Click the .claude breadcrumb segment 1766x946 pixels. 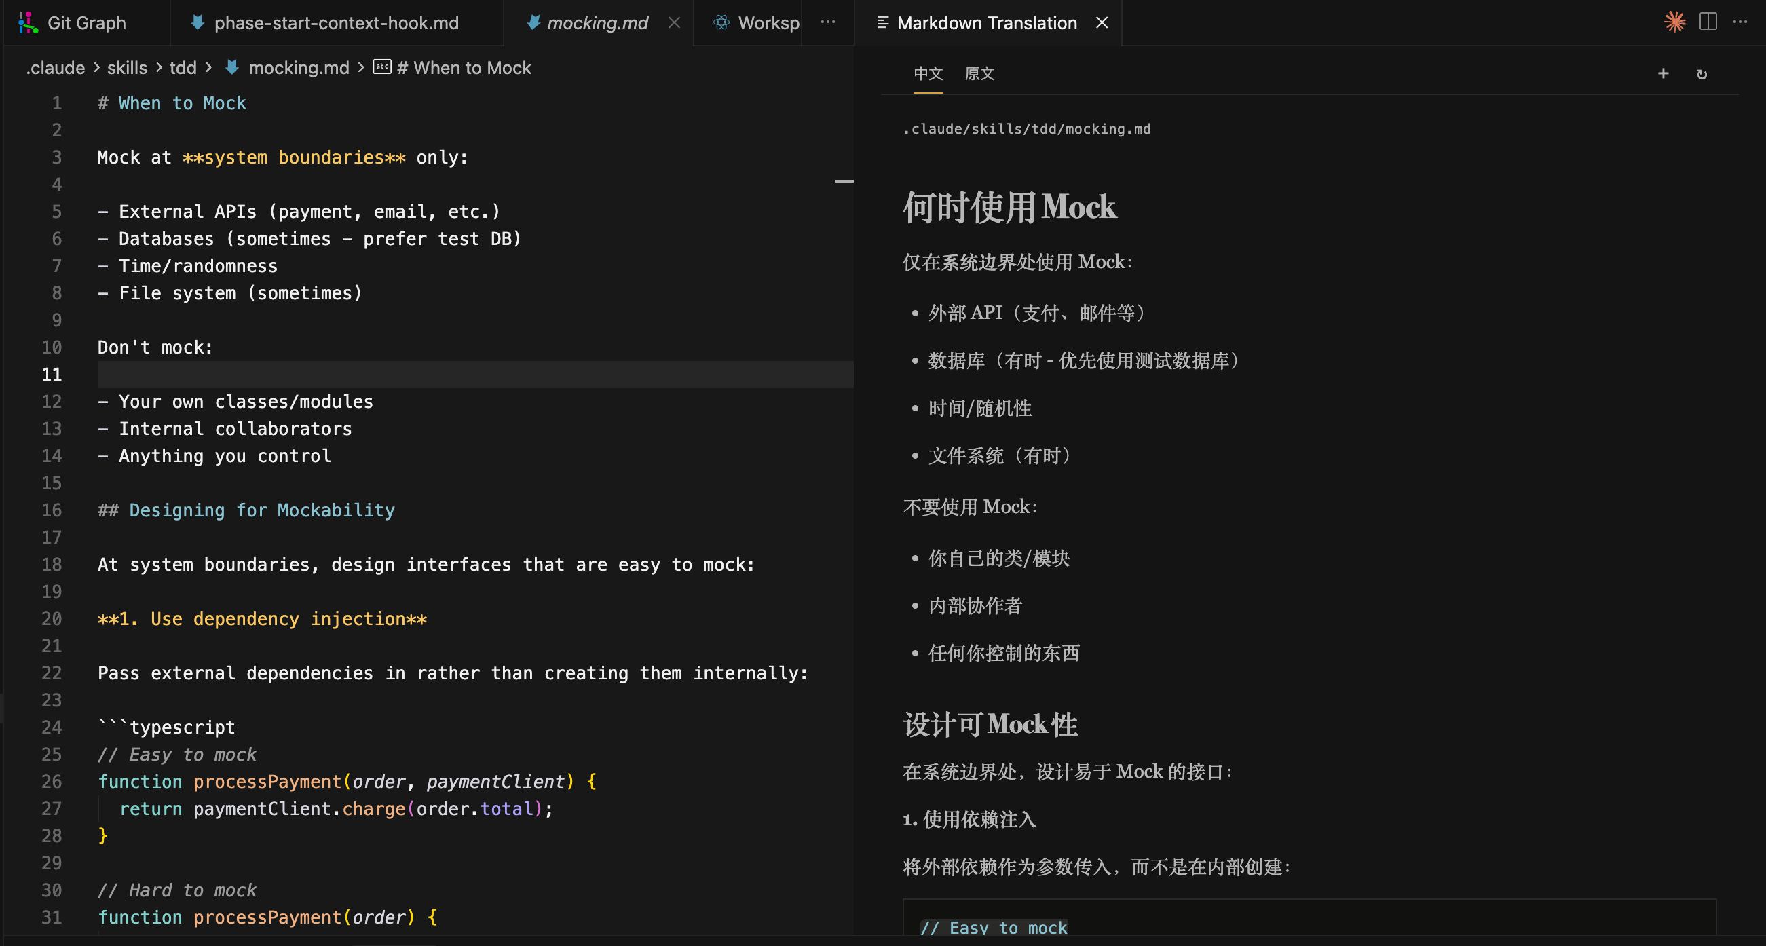[x=56, y=68]
